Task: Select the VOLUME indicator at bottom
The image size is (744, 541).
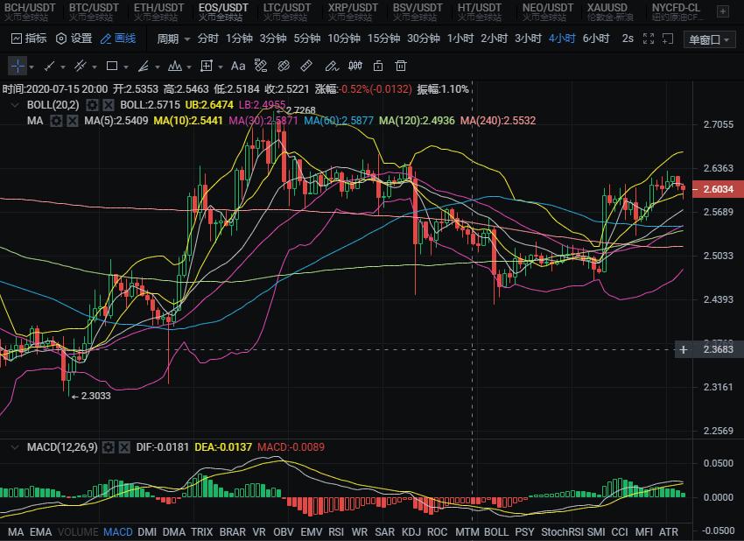Action: 78,532
